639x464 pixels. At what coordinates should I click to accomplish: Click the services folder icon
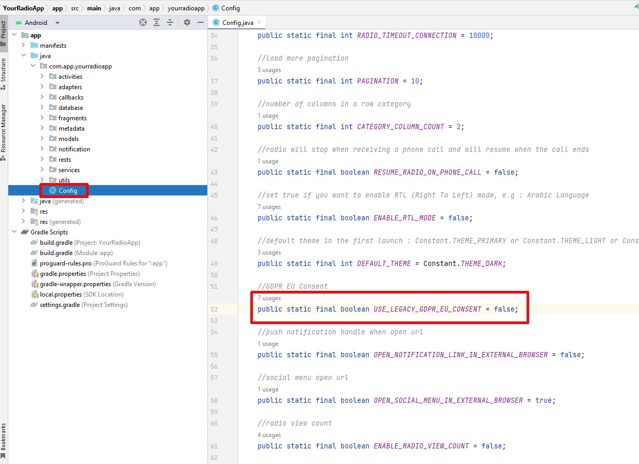click(x=53, y=170)
